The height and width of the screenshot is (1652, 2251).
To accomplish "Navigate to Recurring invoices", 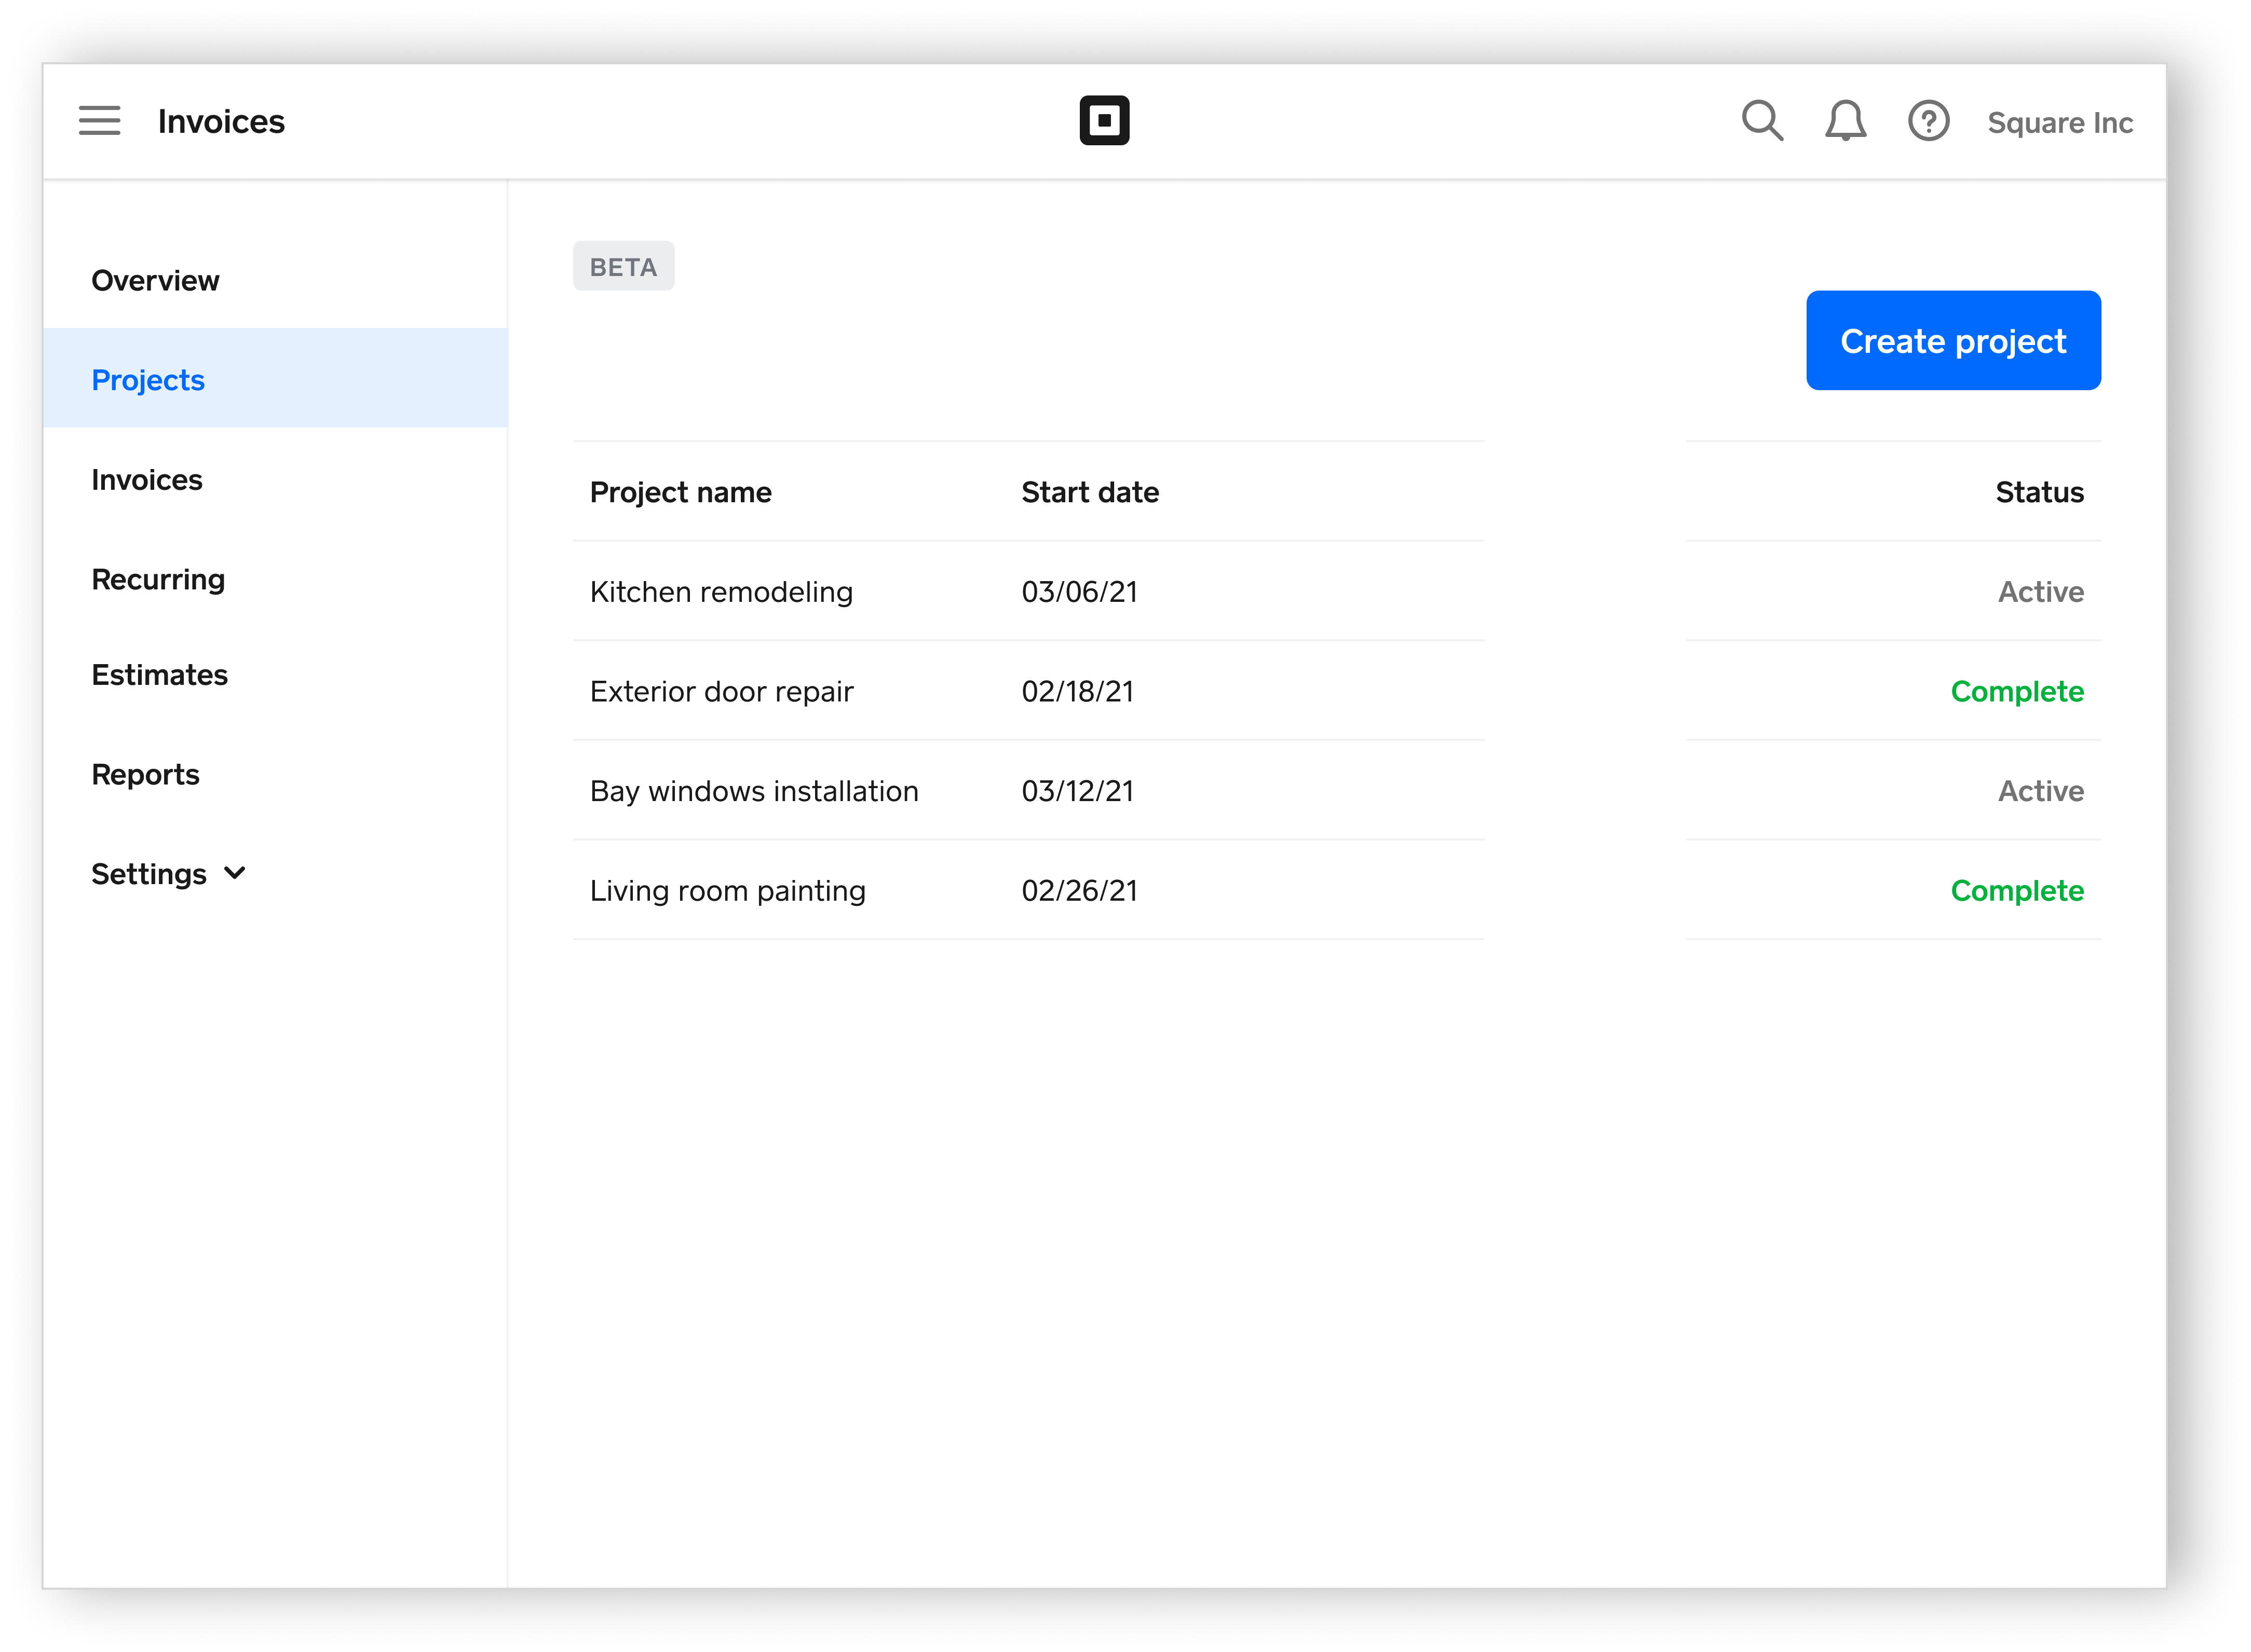I will point(158,580).
